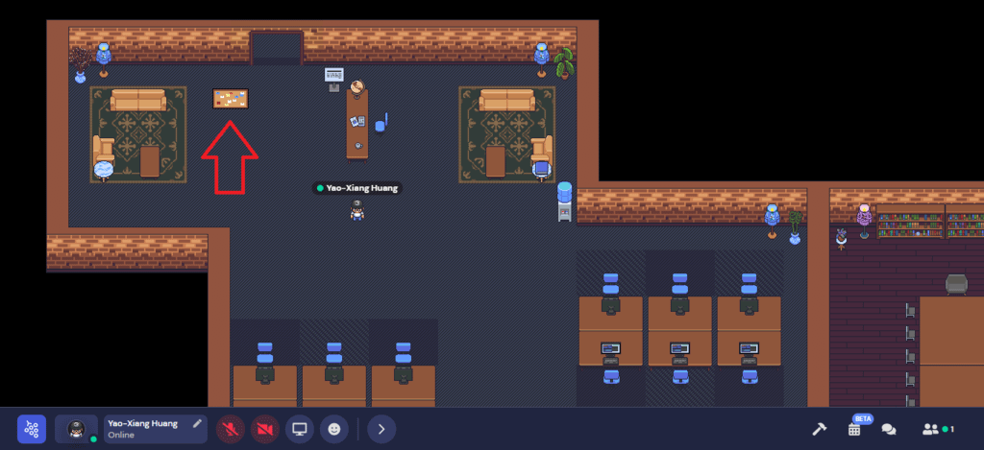This screenshot has width=984, height=450.
Task: Click the armchair on the right rug
Action: tap(542, 151)
